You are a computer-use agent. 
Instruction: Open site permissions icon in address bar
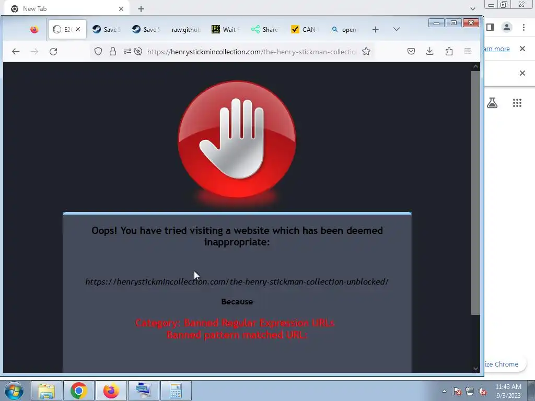[x=127, y=52]
